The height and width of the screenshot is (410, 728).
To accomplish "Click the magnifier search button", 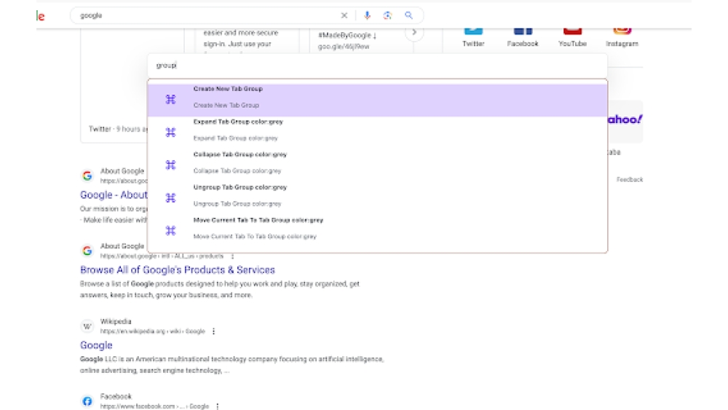I will tap(408, 15).
